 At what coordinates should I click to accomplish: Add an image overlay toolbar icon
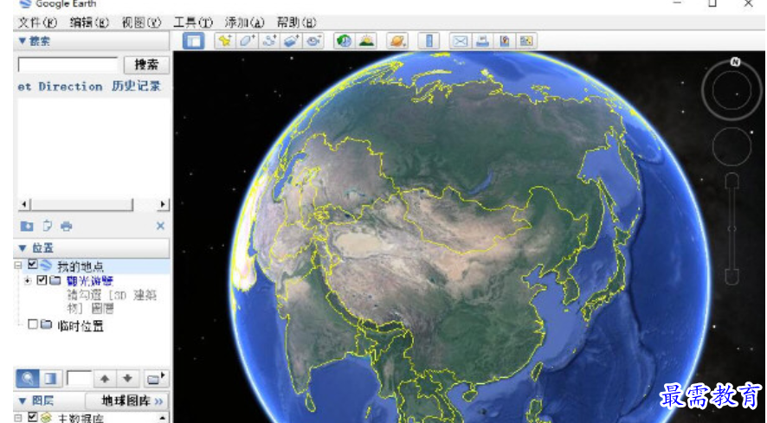pos(292,41)
